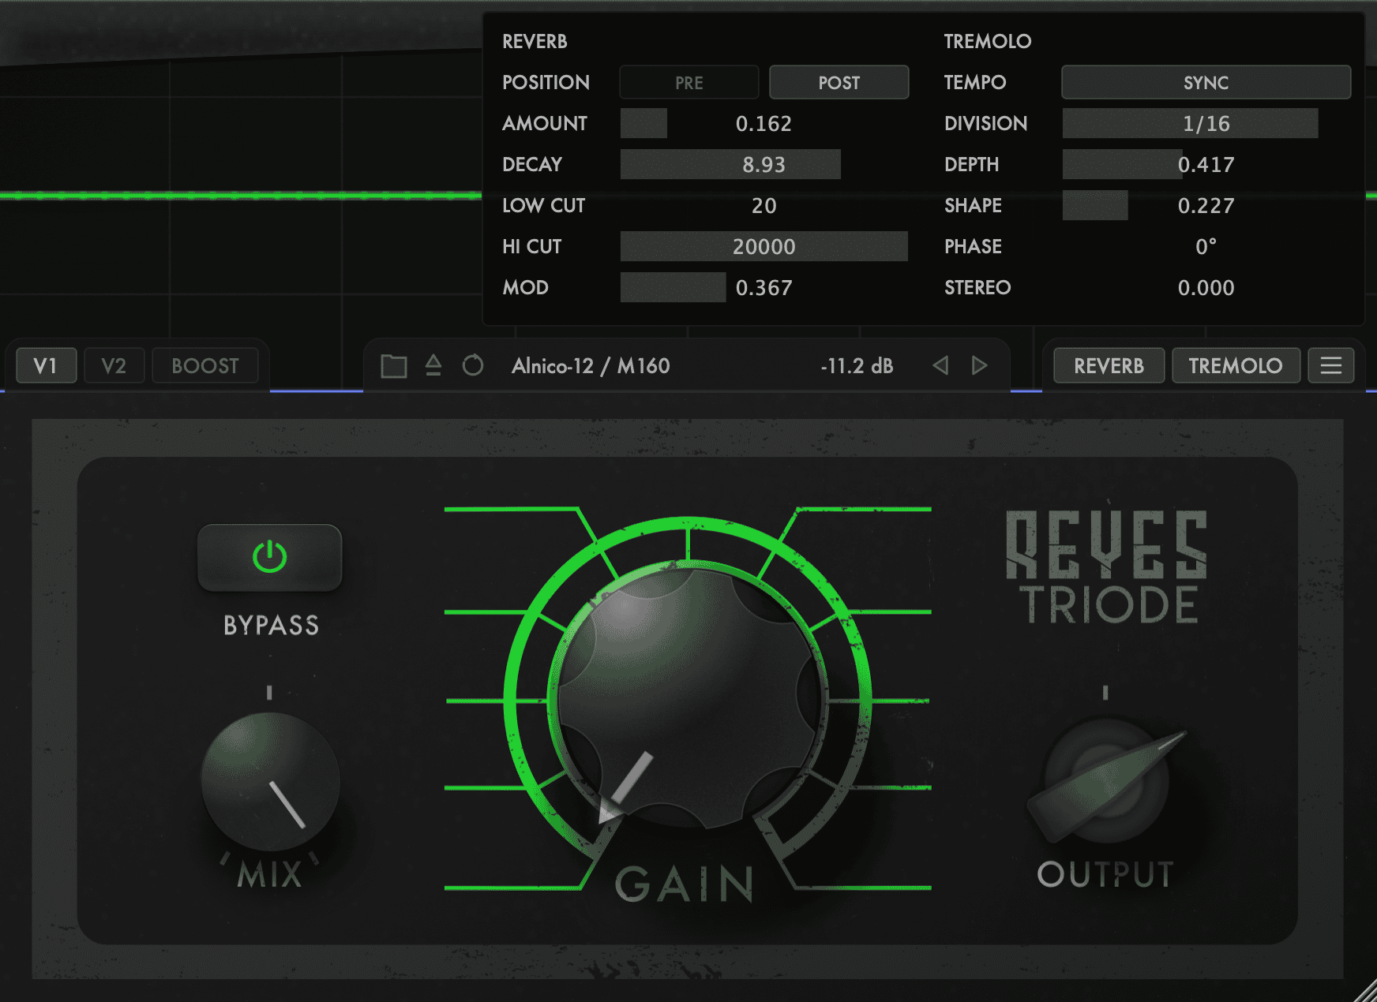Click the Reyes Triode logo
This screenshot has width=1377, height=1002.
(1107, 566)
